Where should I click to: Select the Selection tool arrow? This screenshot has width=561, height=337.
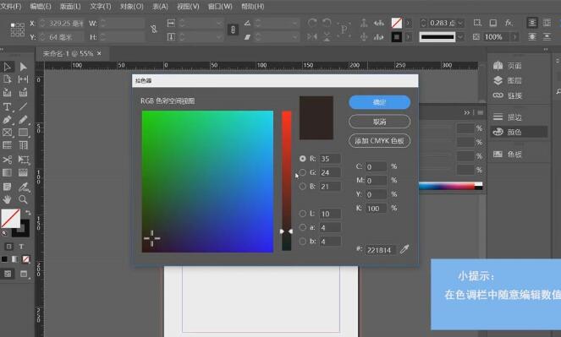coord(7,67)
